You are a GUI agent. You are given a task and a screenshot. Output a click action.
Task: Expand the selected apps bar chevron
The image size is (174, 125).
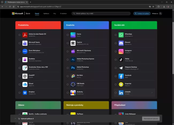15,119
